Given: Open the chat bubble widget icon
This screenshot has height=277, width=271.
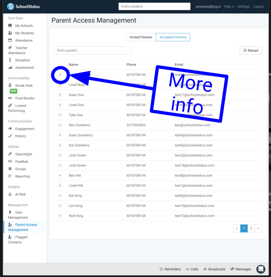Looking at the screenshot, I should click(261, 269).
